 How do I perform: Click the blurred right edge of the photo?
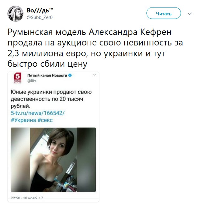pyautogui.click(x=86, y=160)
